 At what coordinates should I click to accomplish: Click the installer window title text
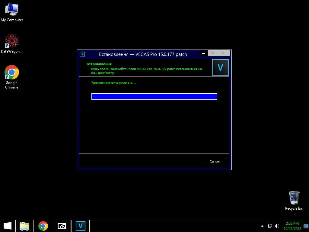(143, 54)
